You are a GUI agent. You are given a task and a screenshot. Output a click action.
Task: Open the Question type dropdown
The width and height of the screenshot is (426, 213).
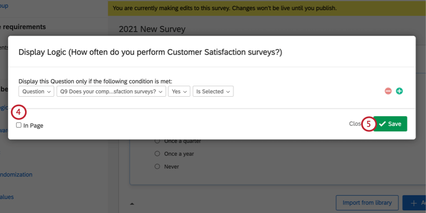(37, 91)
